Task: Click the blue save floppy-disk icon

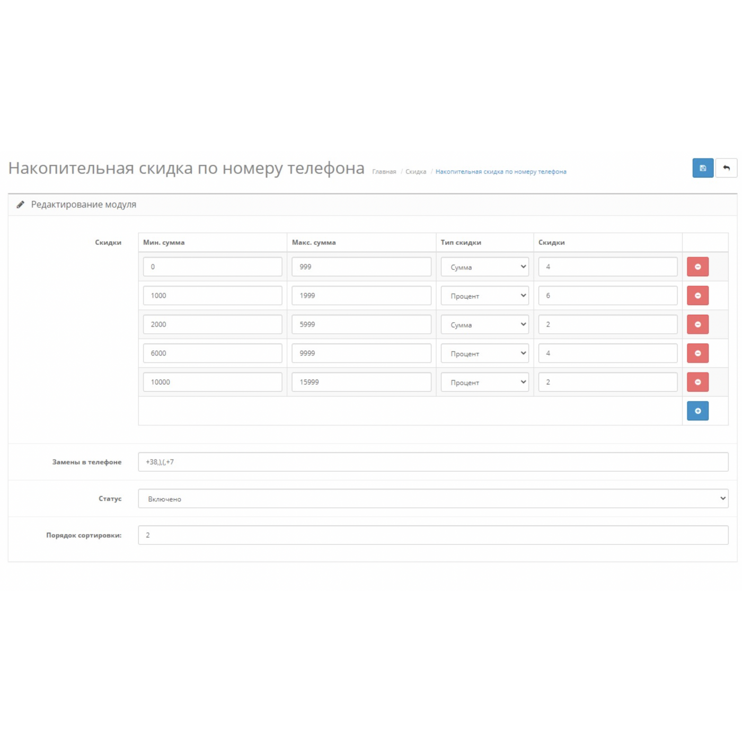Action: click(x=702, y=168)
